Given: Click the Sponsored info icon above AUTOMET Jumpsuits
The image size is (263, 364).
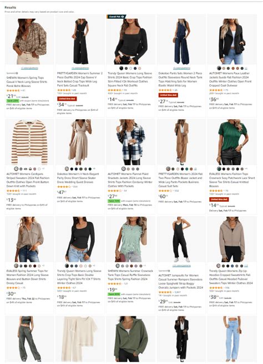Looking at the screenshot, I should pos(169,271).
